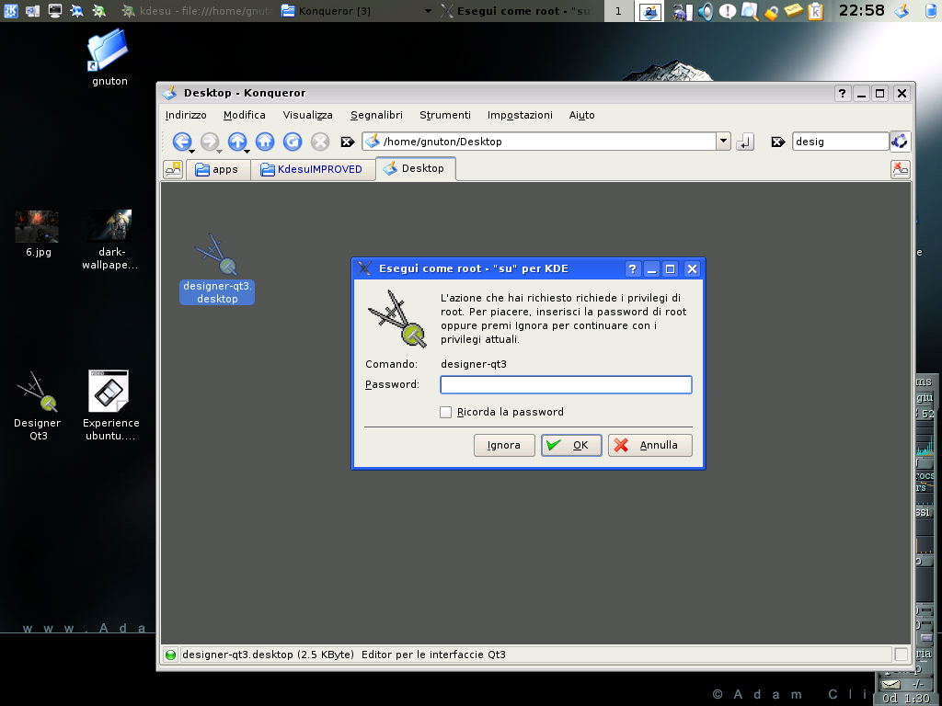Image resolution: width=942 pixels, height=706 pixels.
Task: Click the monitor icon in panel
Action: point(54,10)
